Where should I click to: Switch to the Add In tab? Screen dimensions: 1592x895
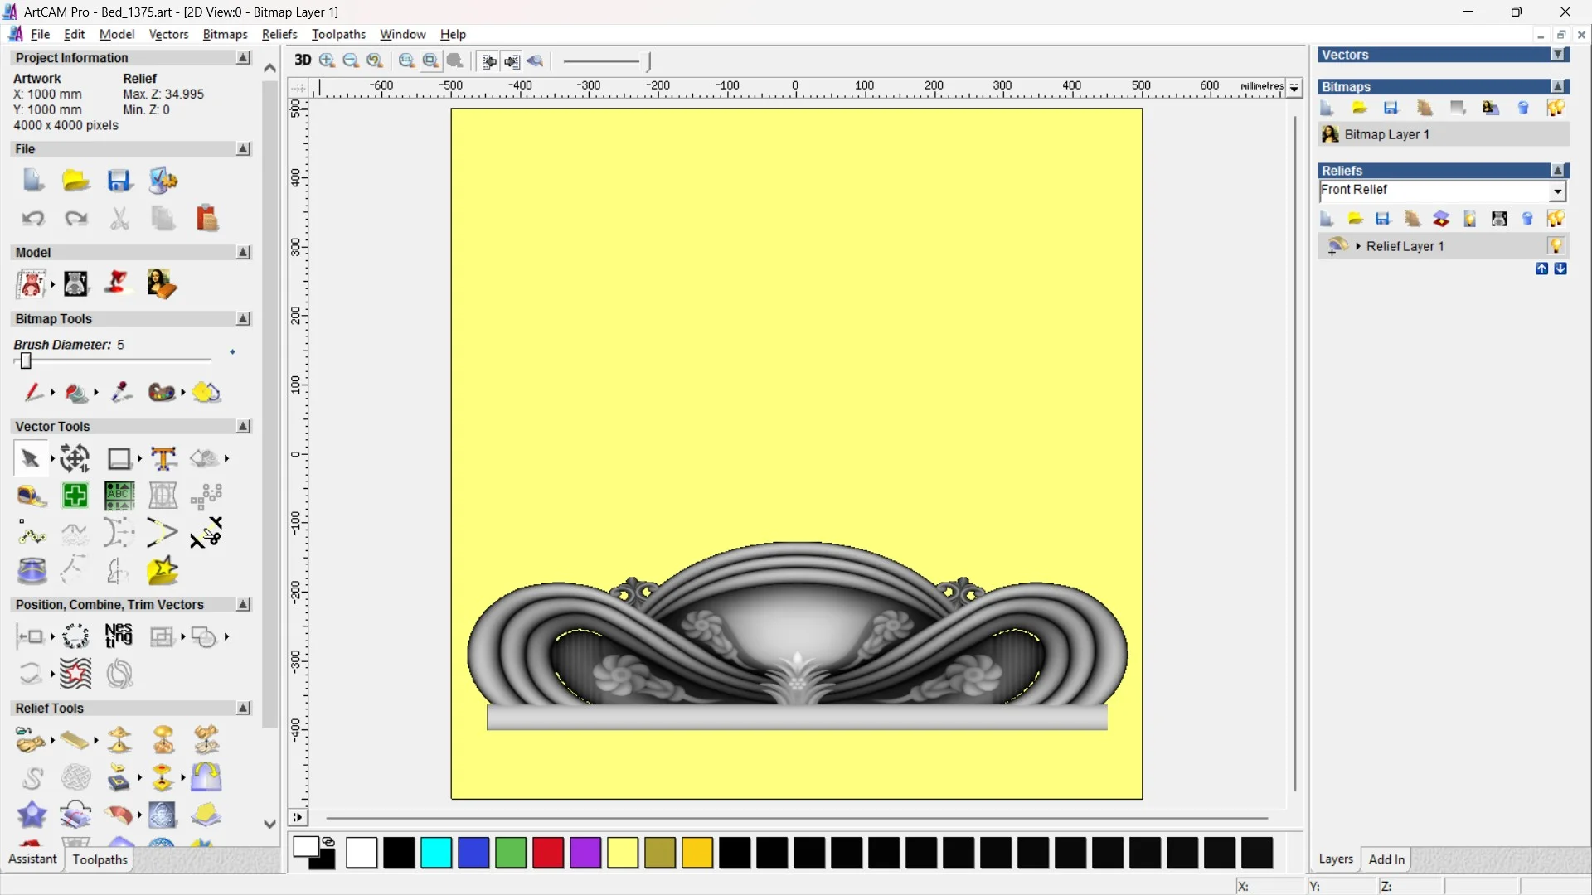click(x=1386, y=859)
